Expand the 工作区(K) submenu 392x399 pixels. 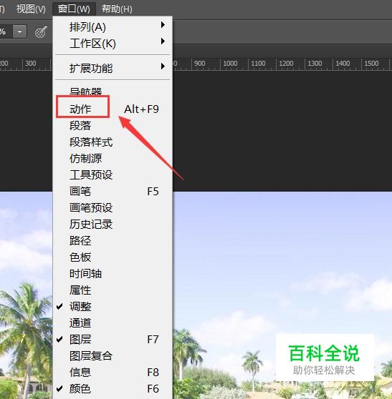(x=113, y=43)
